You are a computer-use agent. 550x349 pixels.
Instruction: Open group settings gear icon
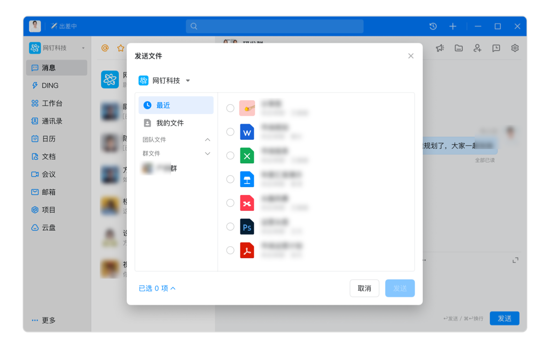[515, 48]
